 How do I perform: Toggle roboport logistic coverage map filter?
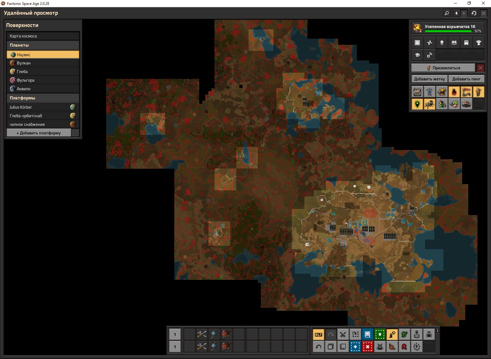(x=417, y=92)
